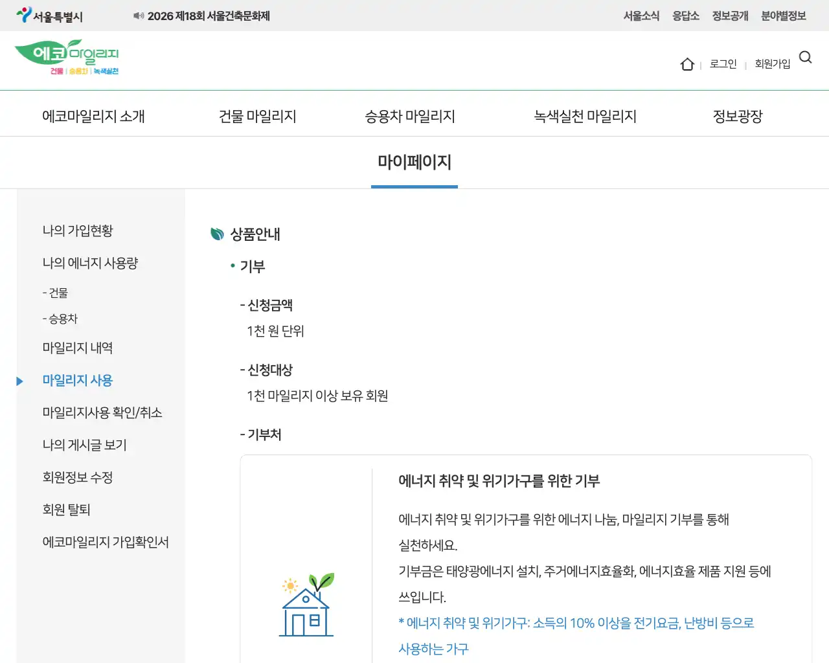
Task: Open 응답소 in the top bar
Action: tap(686, 16)
